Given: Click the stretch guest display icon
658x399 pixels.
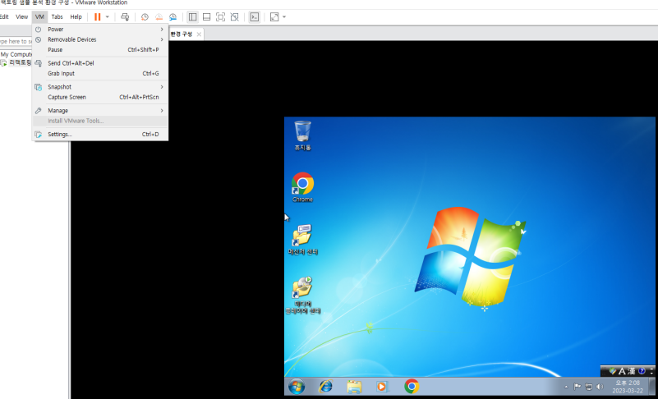Looking at the screenshot, I should click(x=274, y=16).
